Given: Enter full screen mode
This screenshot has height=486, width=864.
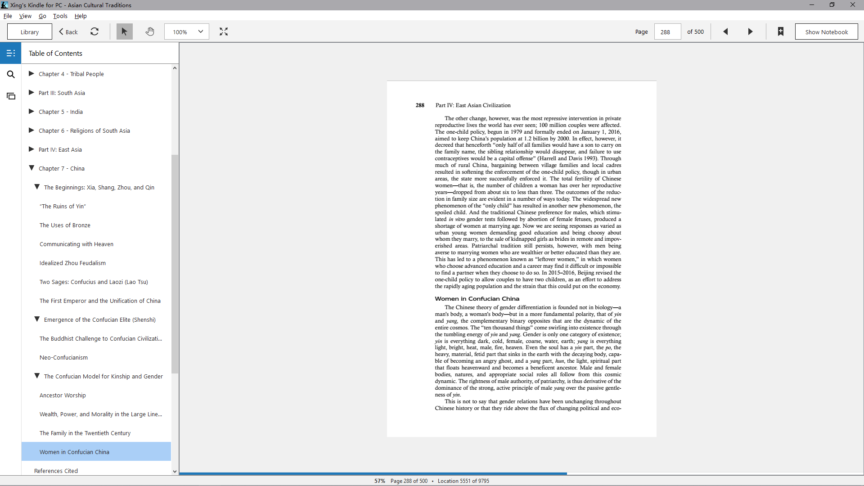Looking at the screenshot, I should pyautogui.click(x=224, y=31).
